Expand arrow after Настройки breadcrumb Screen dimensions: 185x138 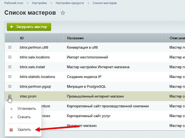(x=51, y=3)
